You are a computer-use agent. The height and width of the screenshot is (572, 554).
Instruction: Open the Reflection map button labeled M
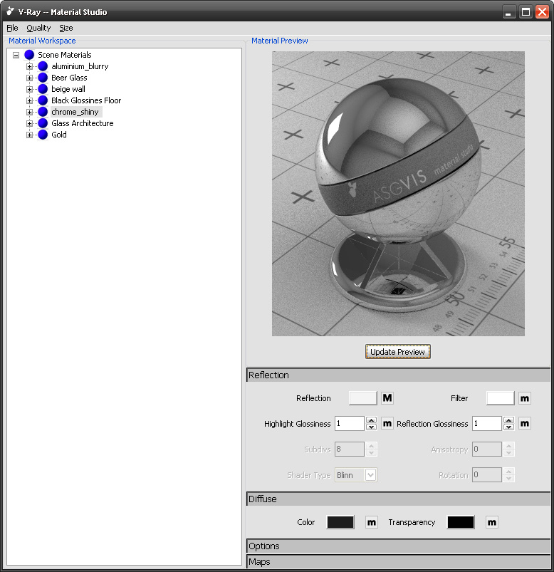(387, 398)
